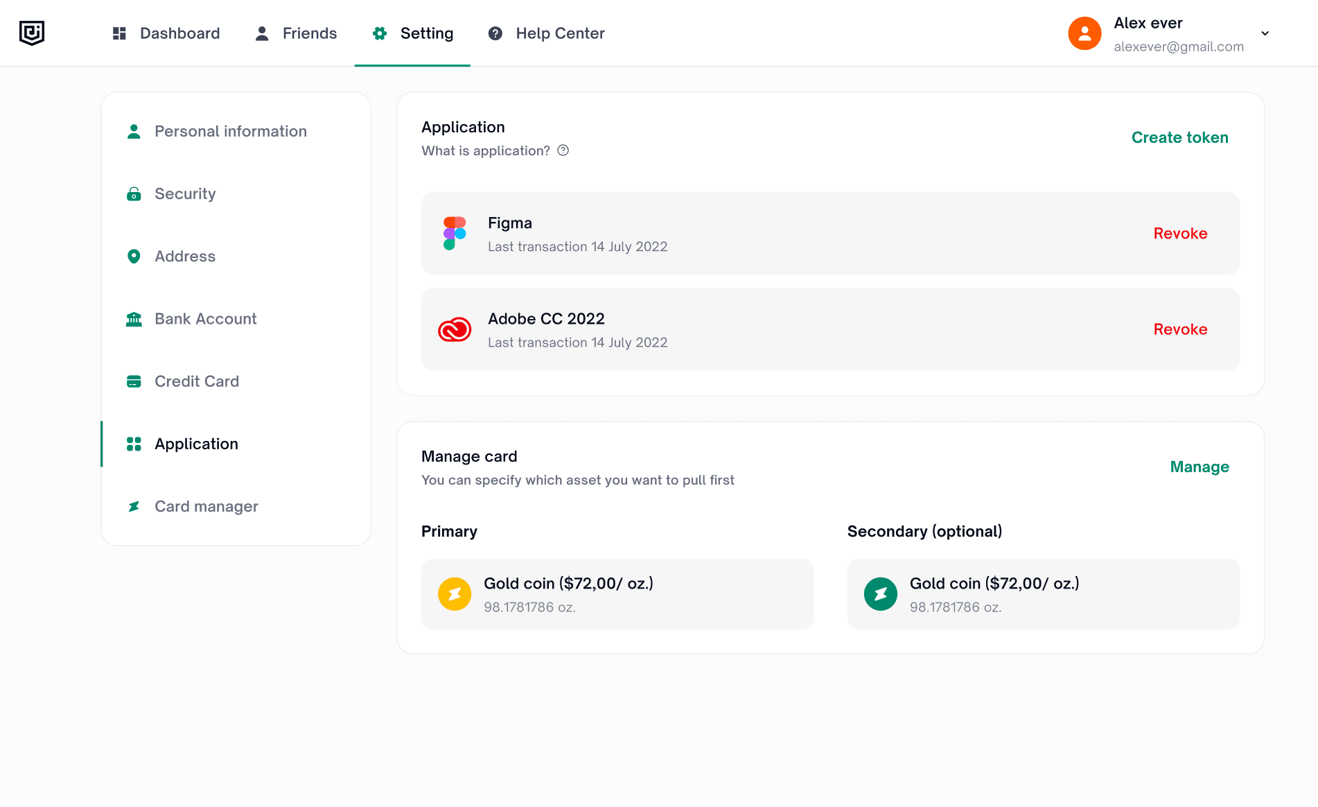Open the Help Center tab
The image size is (1318, 807).
click(547, 33)
